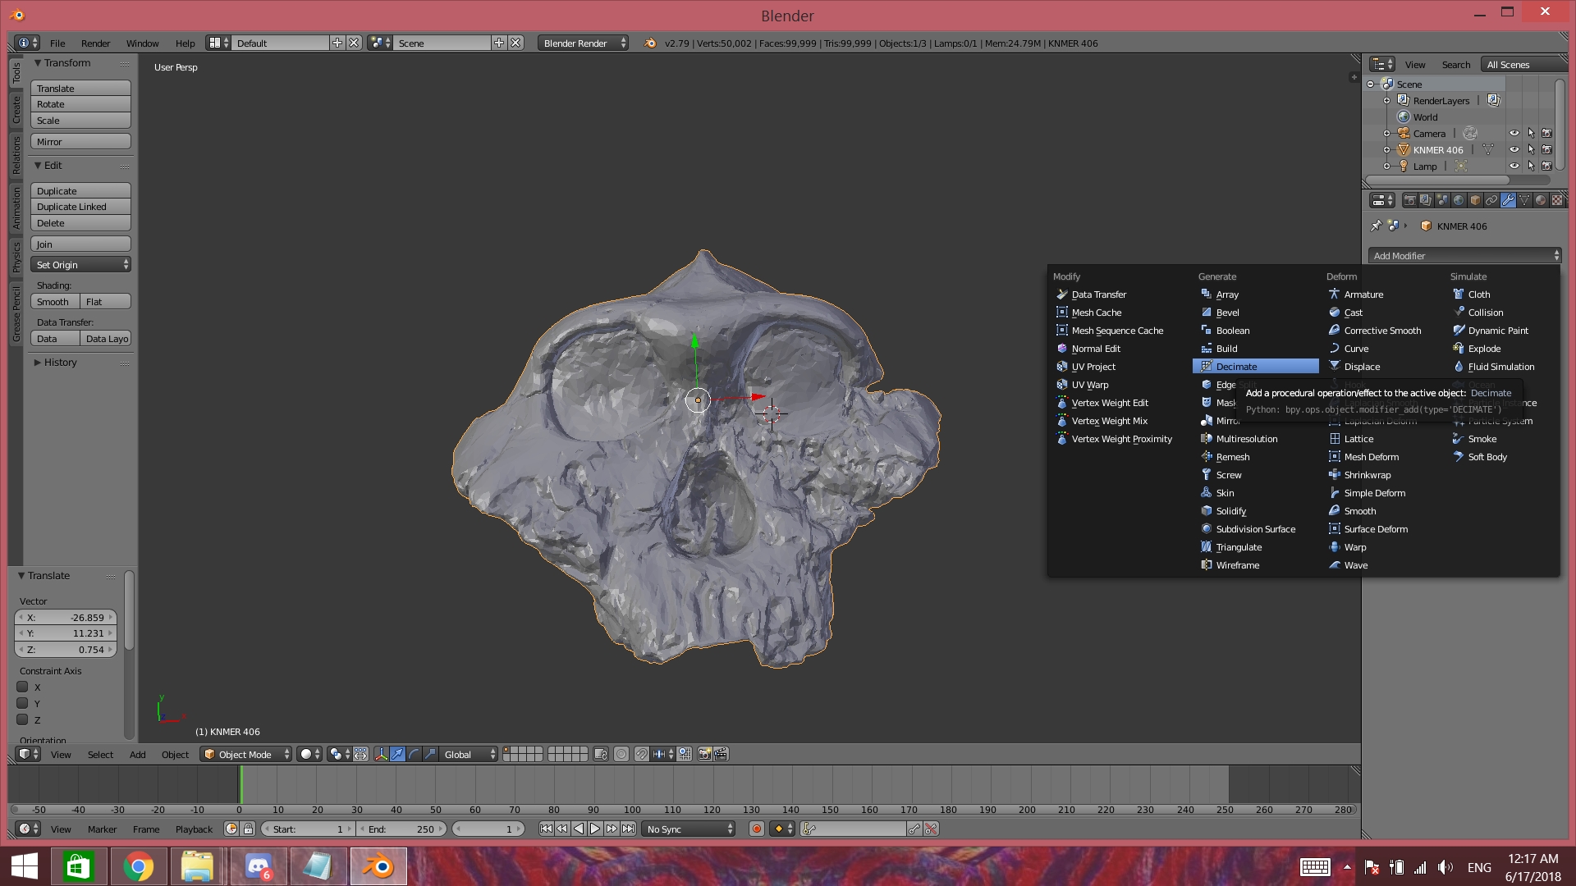Open the Modifiers tab wrench icon
1576x886 pixels.
pos(1508,201)
